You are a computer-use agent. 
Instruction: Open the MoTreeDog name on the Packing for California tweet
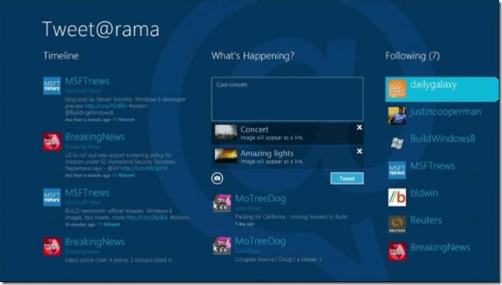coord(260,199)
